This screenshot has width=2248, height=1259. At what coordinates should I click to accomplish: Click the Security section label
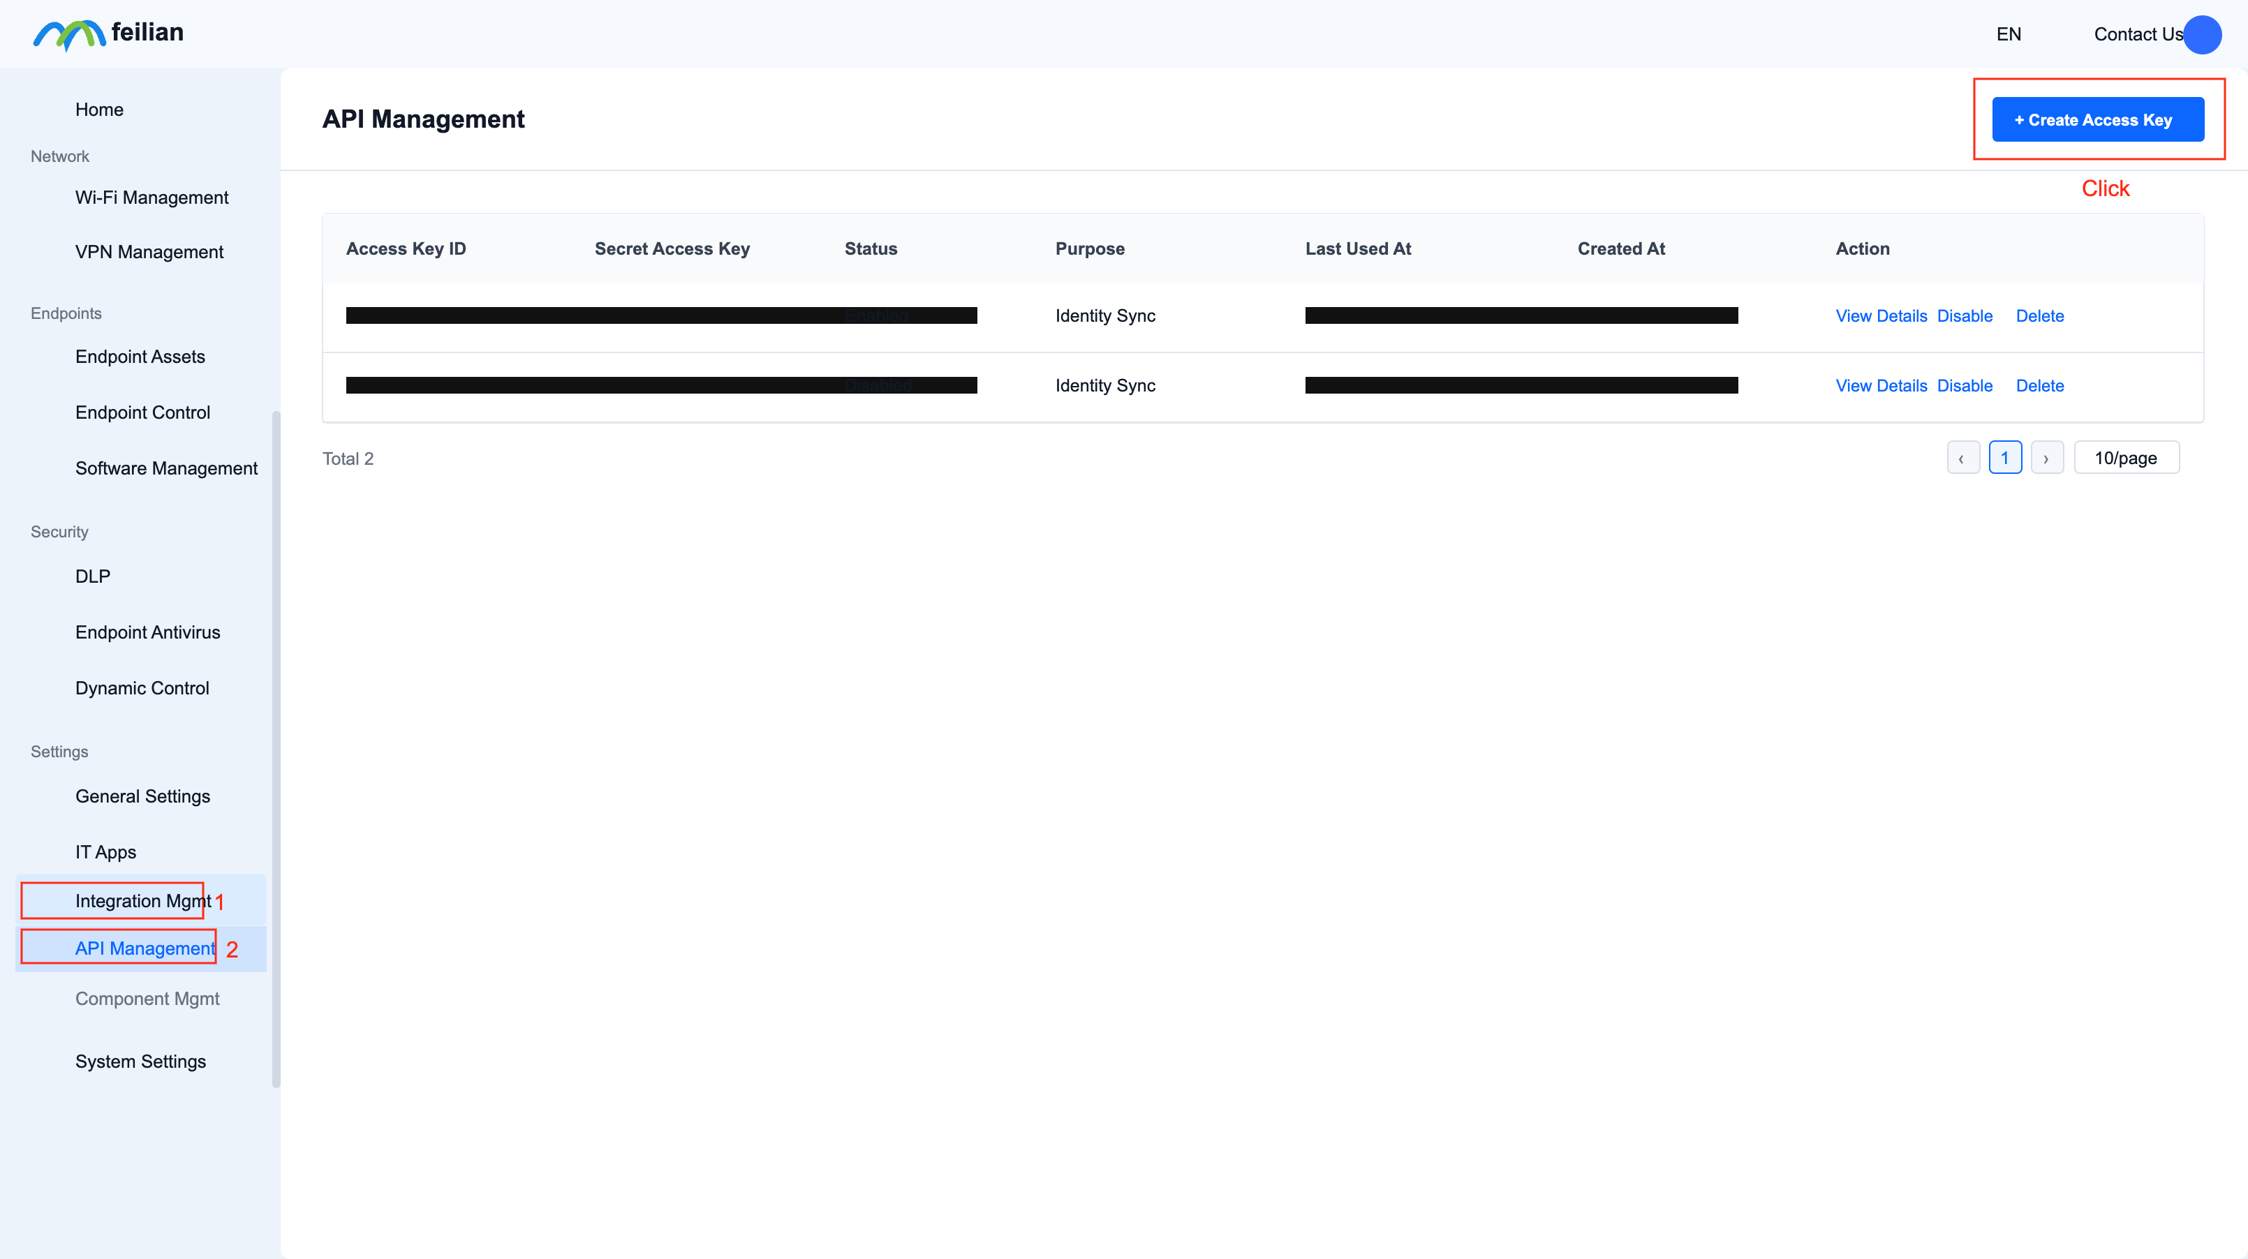(59, 531)
